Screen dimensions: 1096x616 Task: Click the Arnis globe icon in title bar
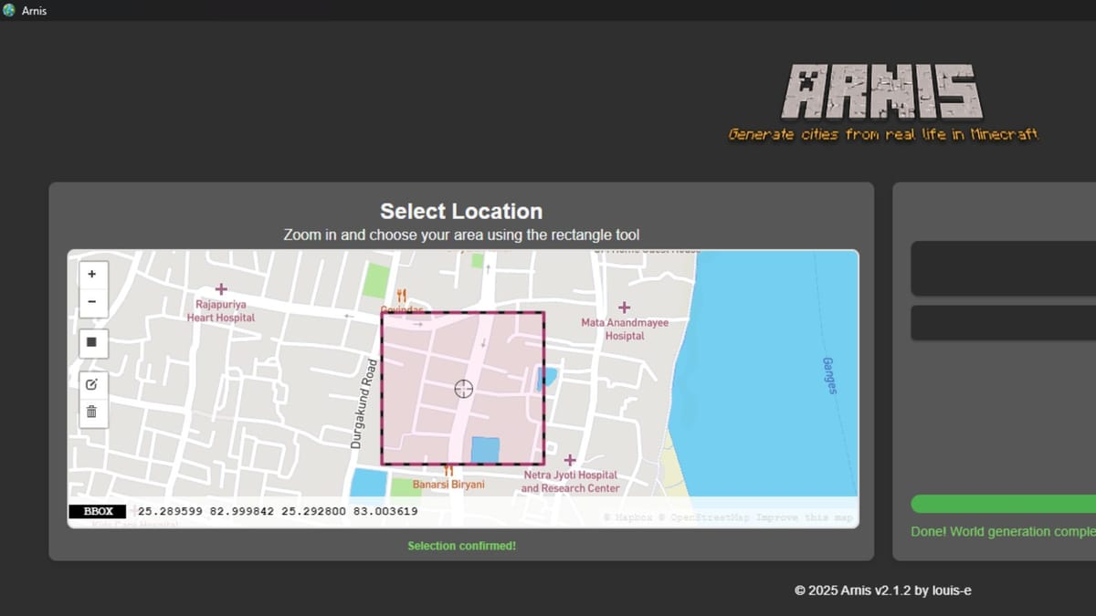click(x=9, y=10)
